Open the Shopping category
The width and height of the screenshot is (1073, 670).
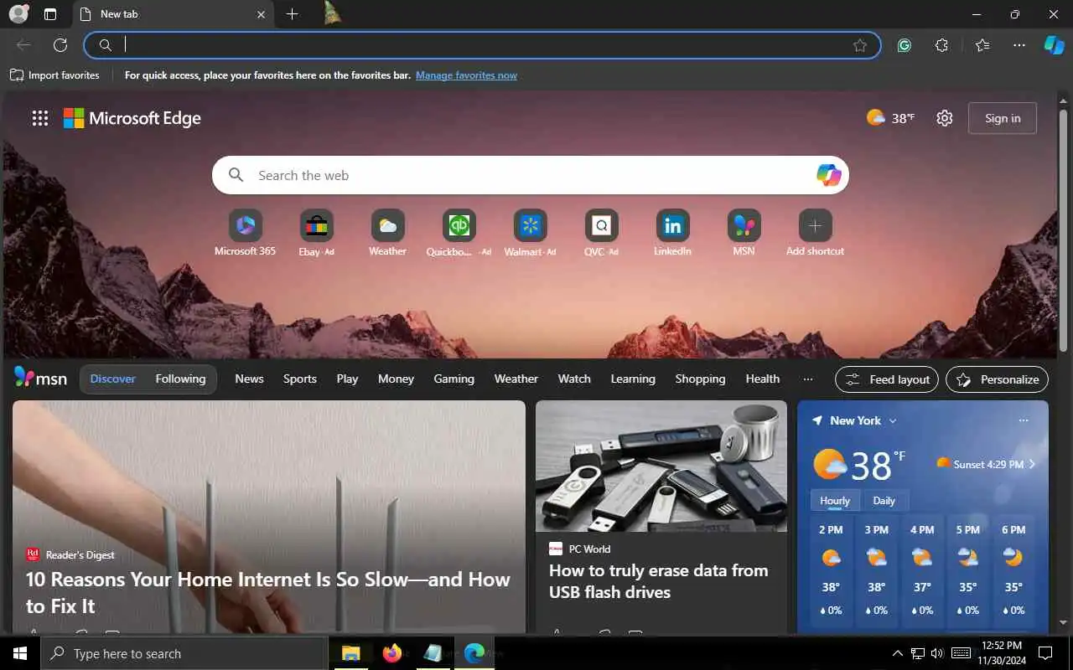click(x=700, y=379)
